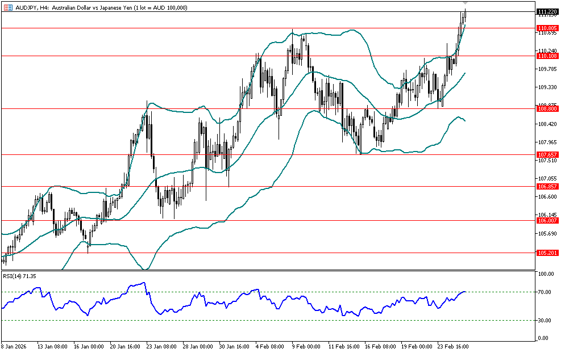The image size is (565, 353).
Task: Click the RSI 100.00 scale value
Action: coord(546,274)
